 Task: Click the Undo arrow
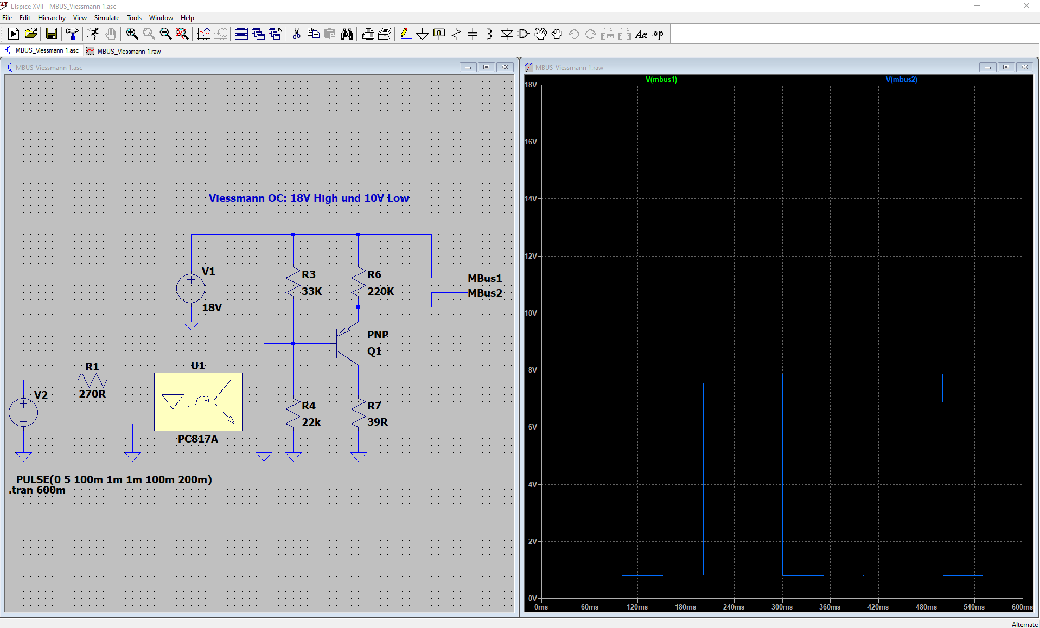[x=574, y=34]
